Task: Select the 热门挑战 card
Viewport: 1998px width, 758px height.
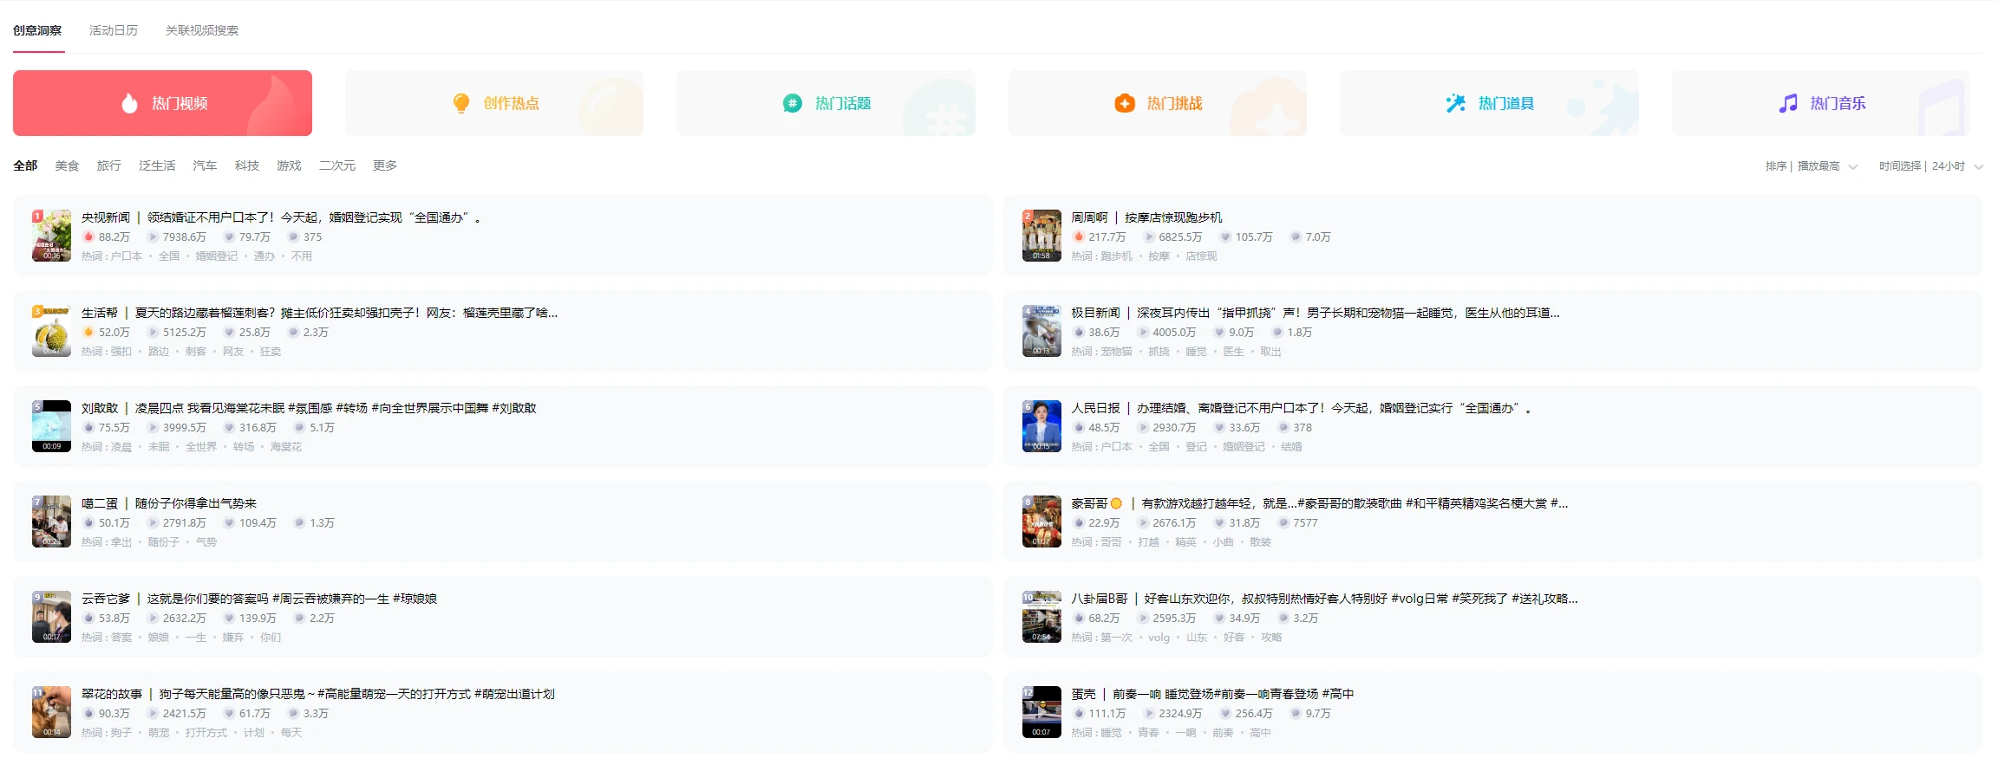Action: (1158, 103)
